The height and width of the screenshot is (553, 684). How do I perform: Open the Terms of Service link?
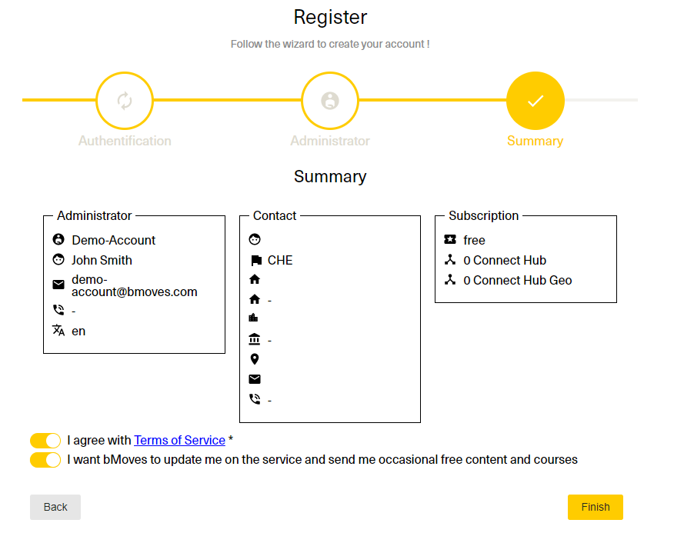tap(179, 441)
